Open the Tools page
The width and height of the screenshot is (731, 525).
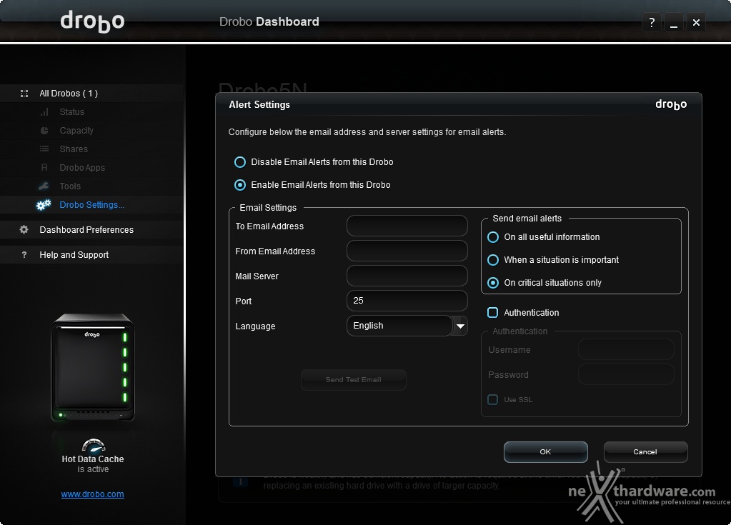70,186
